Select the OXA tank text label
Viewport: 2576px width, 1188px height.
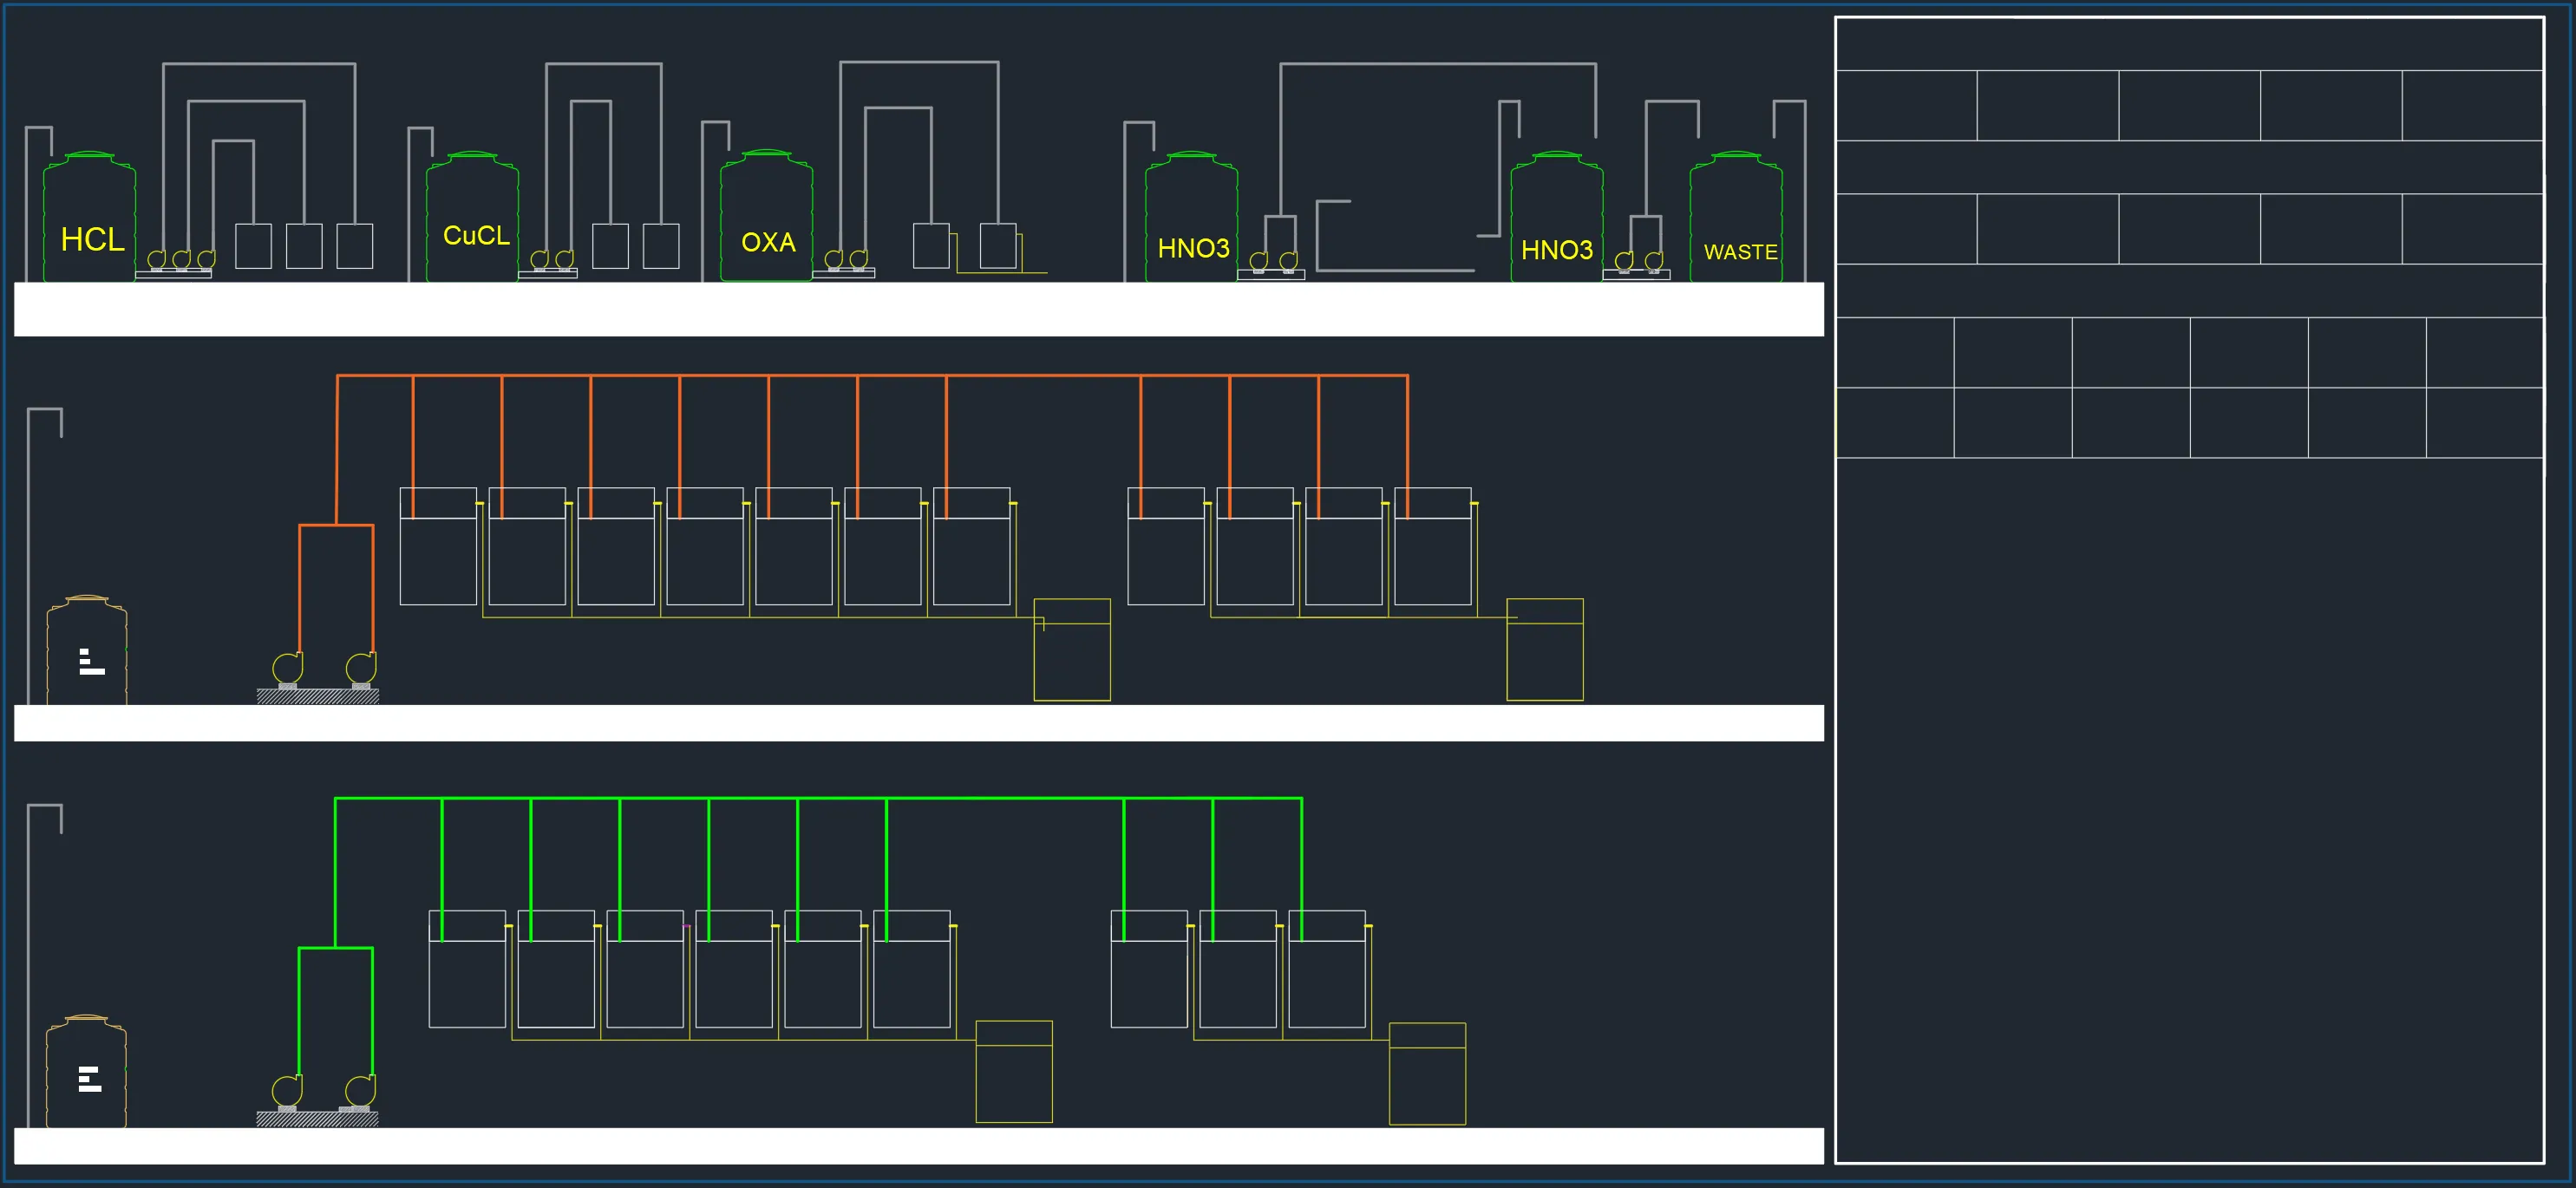coord(768,243)
